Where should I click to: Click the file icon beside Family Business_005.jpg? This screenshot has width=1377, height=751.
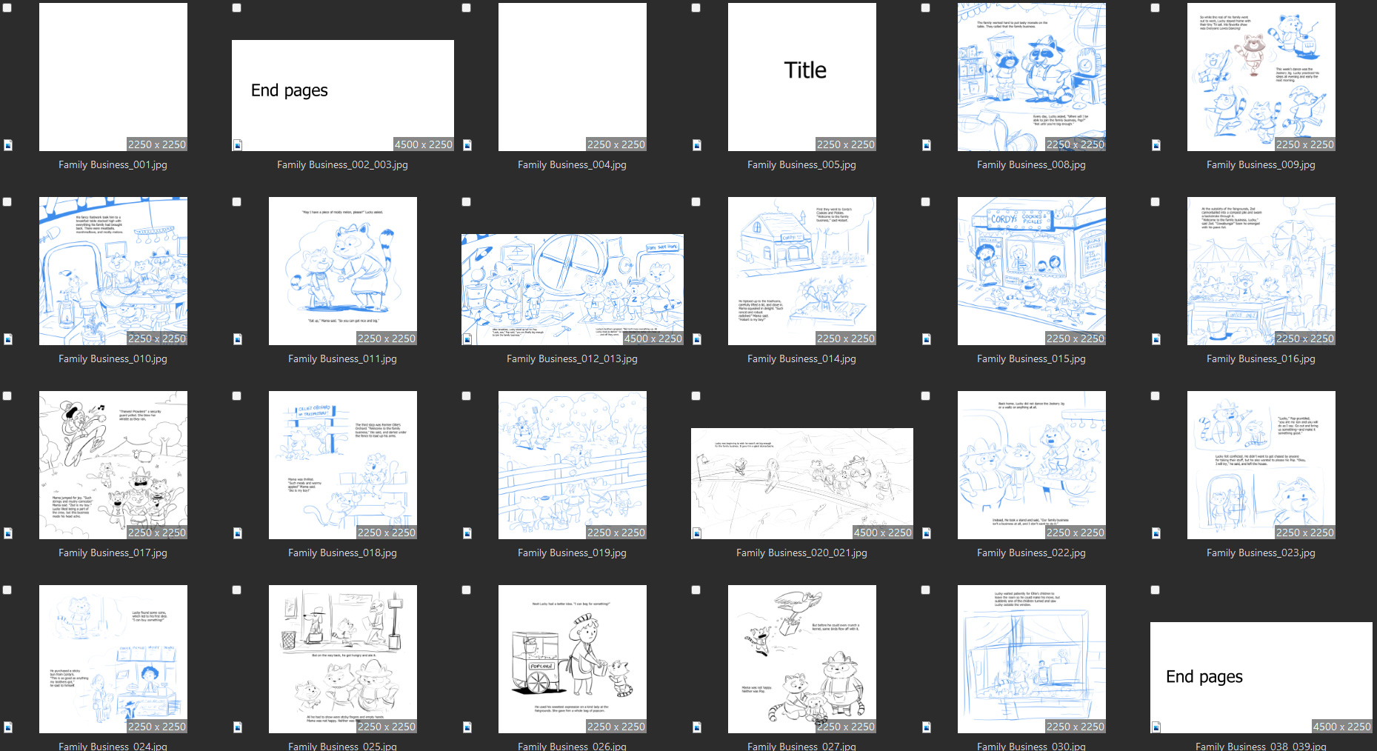pos(697,145)
